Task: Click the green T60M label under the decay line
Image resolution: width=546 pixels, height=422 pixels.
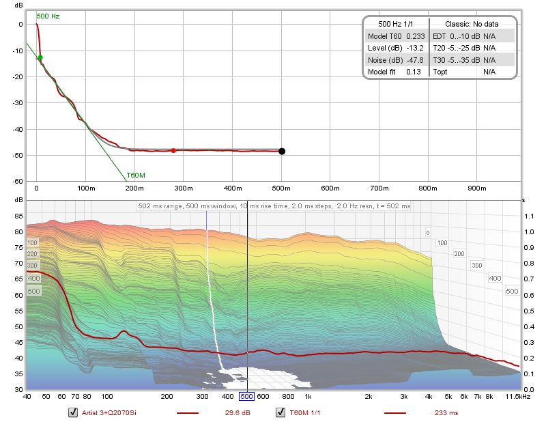Action: pyautogui.click(x=136, y=175)
